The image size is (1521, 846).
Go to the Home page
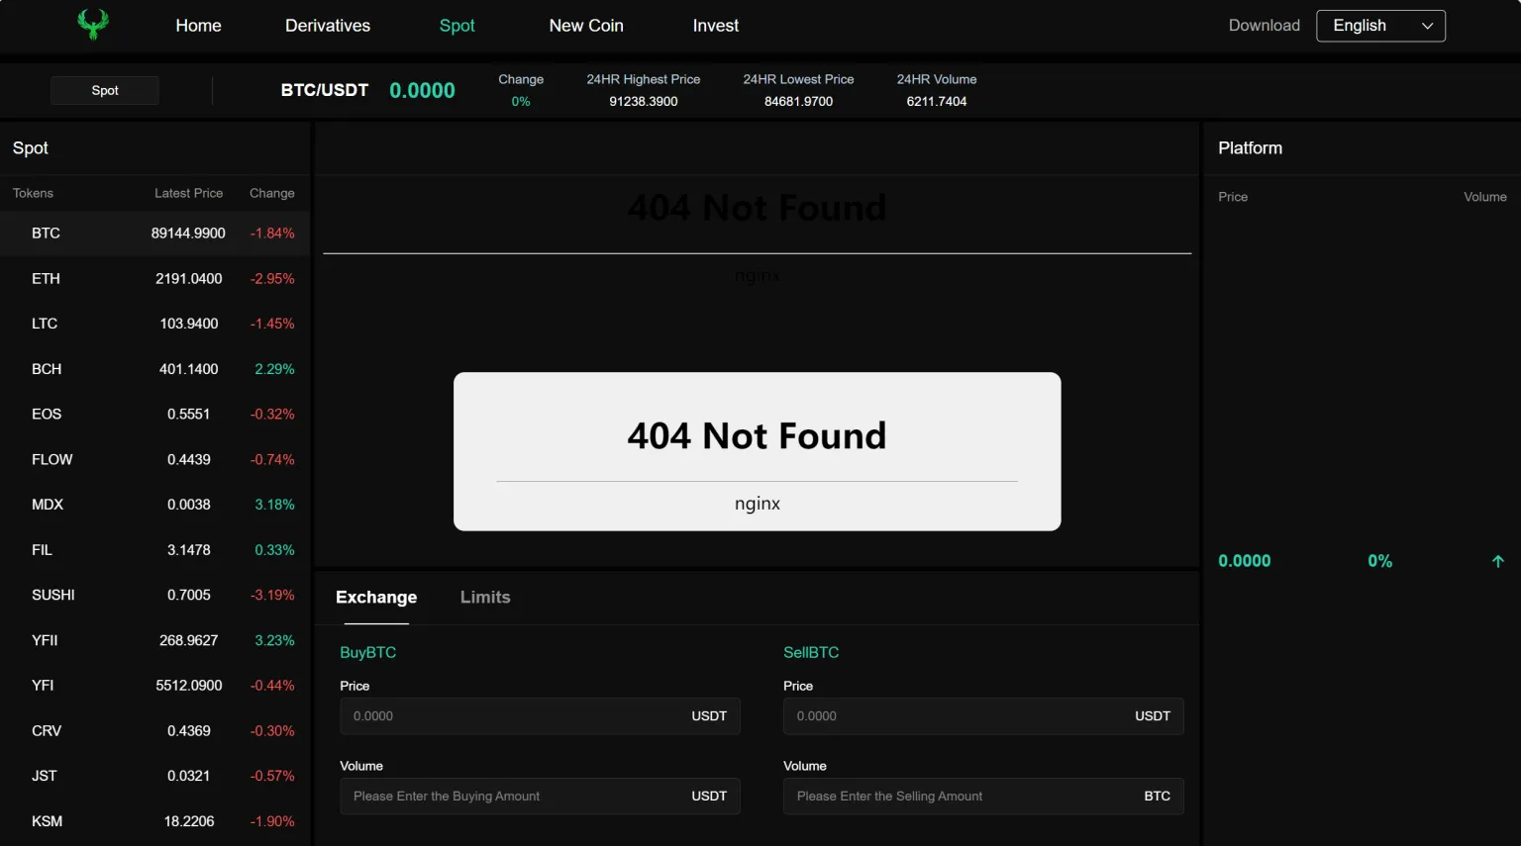click(x=198, y=26)
